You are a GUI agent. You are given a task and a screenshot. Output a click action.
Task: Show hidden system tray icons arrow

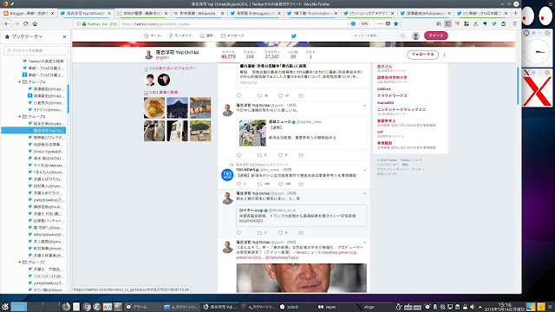coord(480,307)
